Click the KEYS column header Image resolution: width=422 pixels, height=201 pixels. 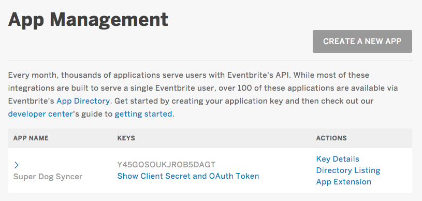coord(126,138)
